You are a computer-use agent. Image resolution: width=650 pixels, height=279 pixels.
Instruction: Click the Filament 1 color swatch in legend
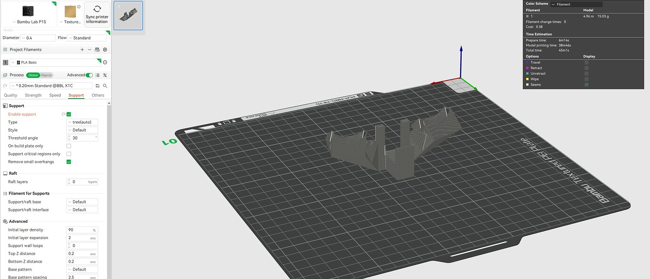(x=527, y=16)
